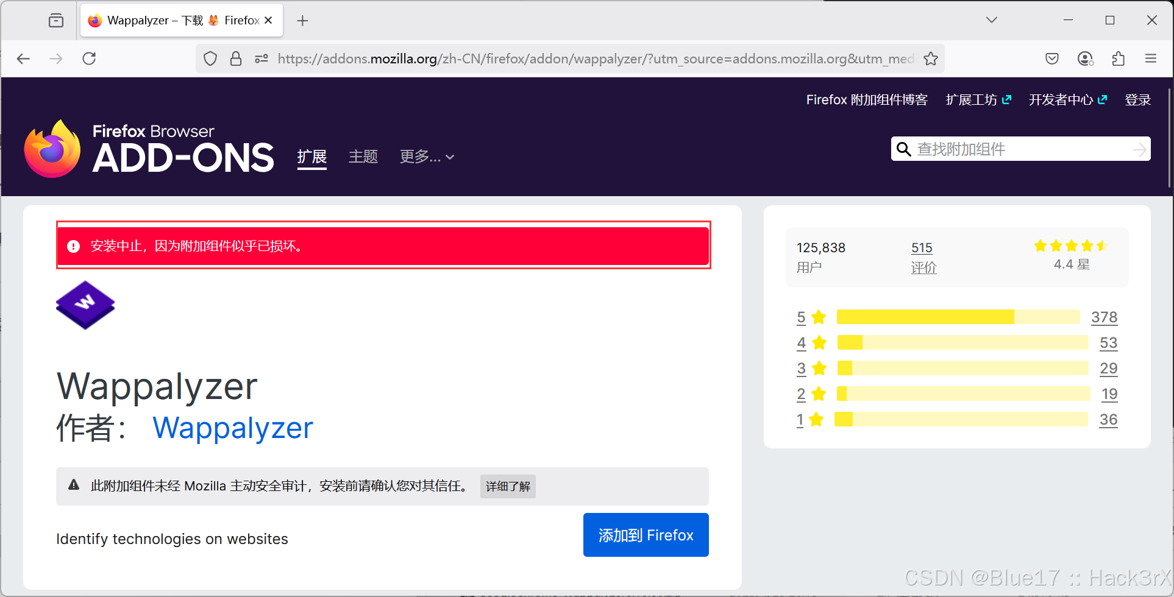1174x597 pixels.
Task: Open the tracking protection shield icon
Action: 210,58
